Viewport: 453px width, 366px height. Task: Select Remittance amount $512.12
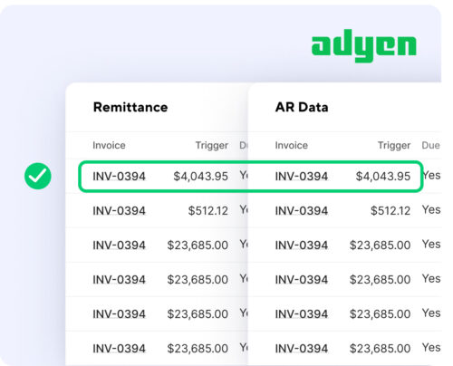click(x=208, y=211)
